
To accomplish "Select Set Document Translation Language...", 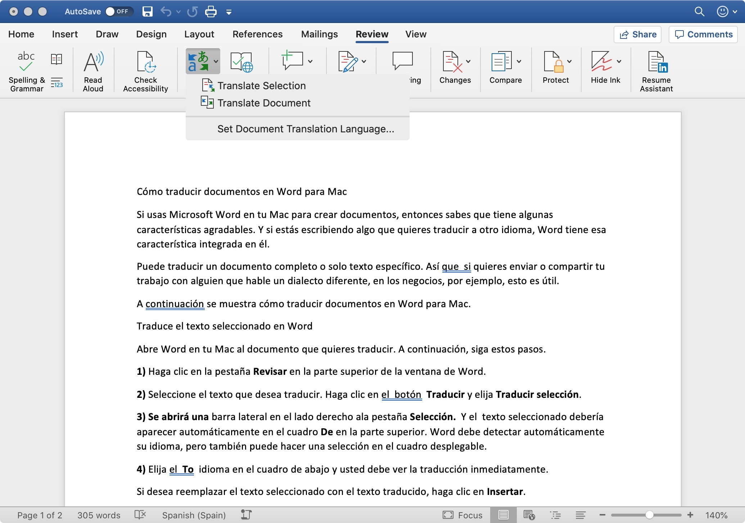I will click(x=297, y=129).
